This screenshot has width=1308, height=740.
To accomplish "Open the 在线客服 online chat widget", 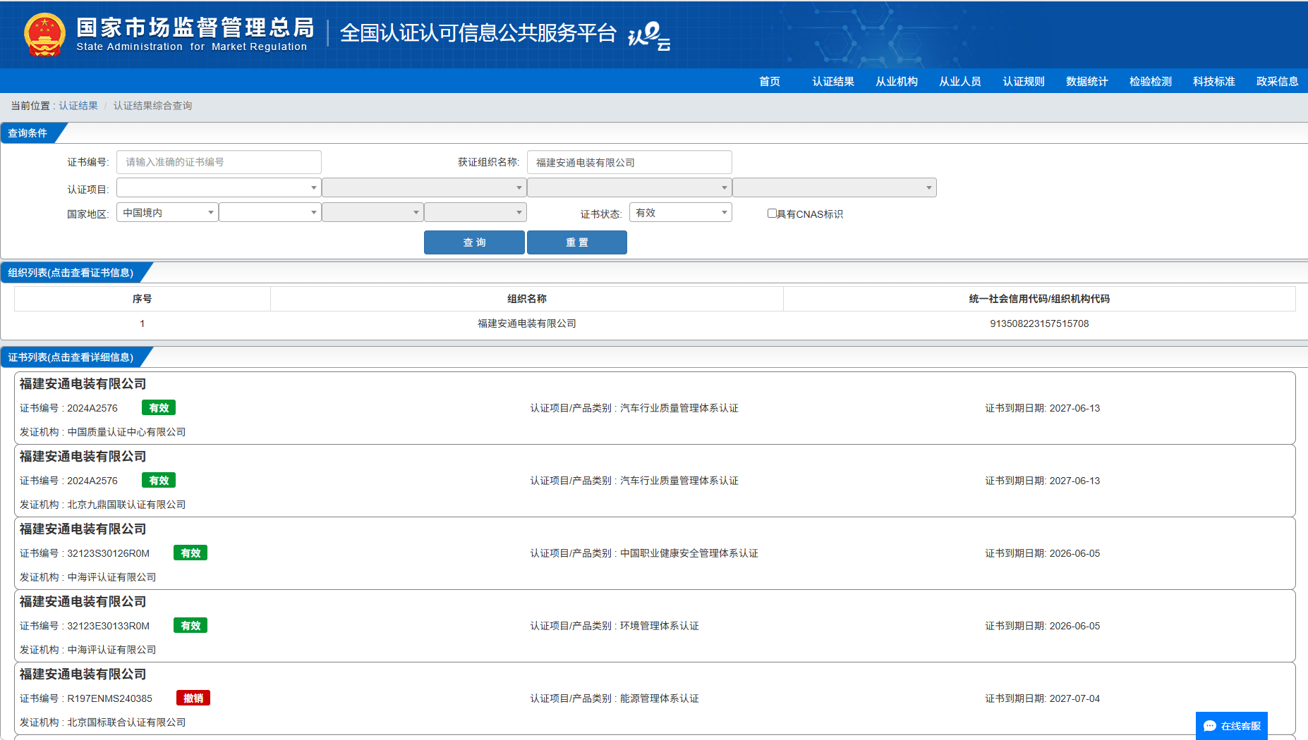I will [x=1231, y=725].
